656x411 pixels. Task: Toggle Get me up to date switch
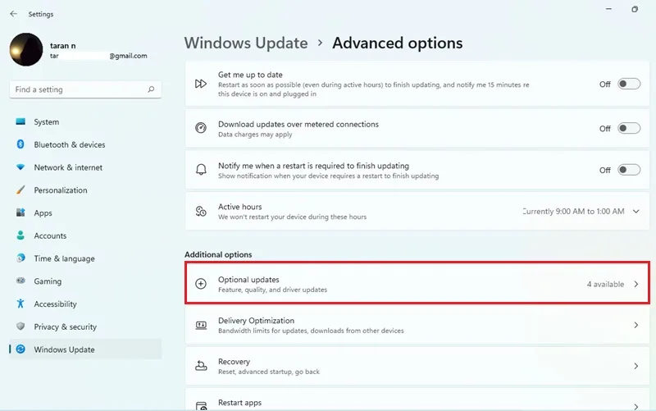[629, 84]
